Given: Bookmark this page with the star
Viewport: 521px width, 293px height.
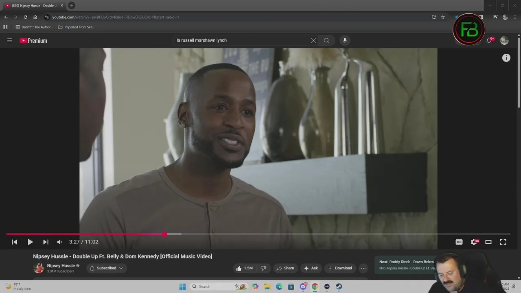Looking at the screenshot, I should point(443,17).
